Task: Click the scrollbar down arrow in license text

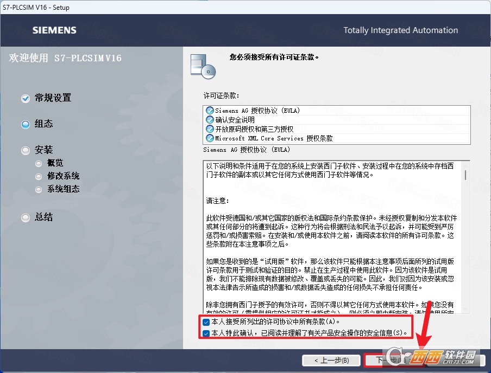Action: [x=465, y=309]
